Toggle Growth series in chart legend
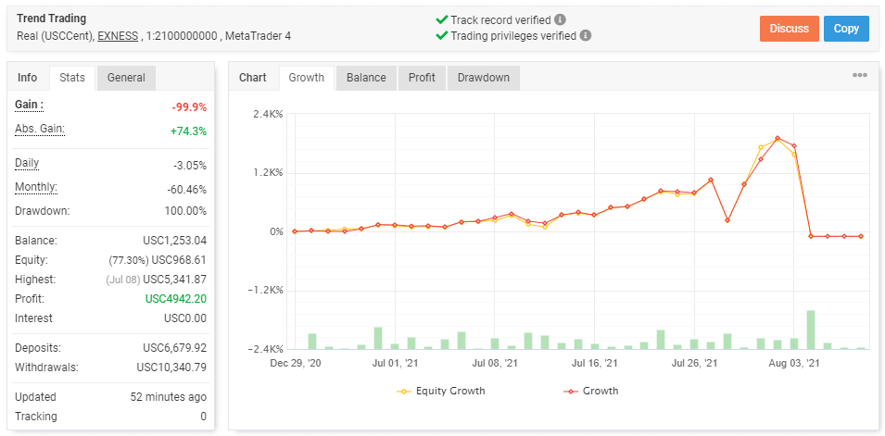885x436 pixels. pos(591,391)
